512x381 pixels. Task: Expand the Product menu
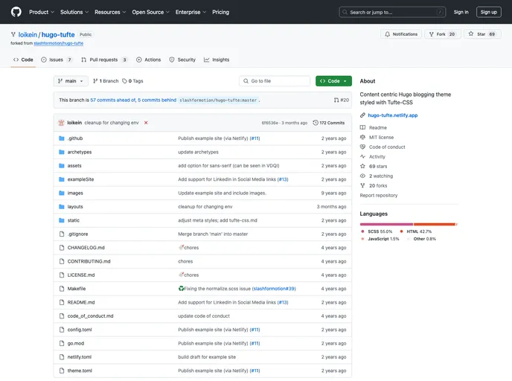[41, 12]
